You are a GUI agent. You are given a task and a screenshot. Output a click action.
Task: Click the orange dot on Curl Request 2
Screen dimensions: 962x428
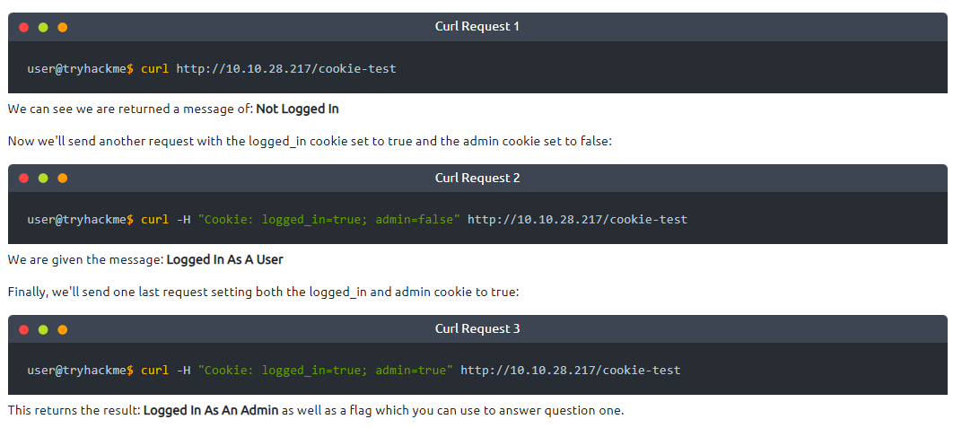tap(62, 179)
